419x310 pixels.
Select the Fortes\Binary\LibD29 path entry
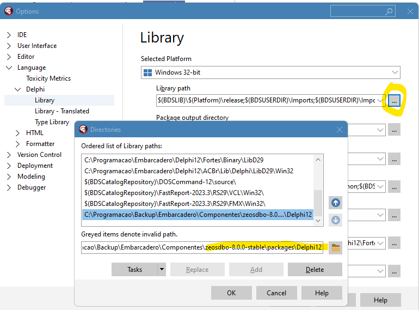[198, 160]
